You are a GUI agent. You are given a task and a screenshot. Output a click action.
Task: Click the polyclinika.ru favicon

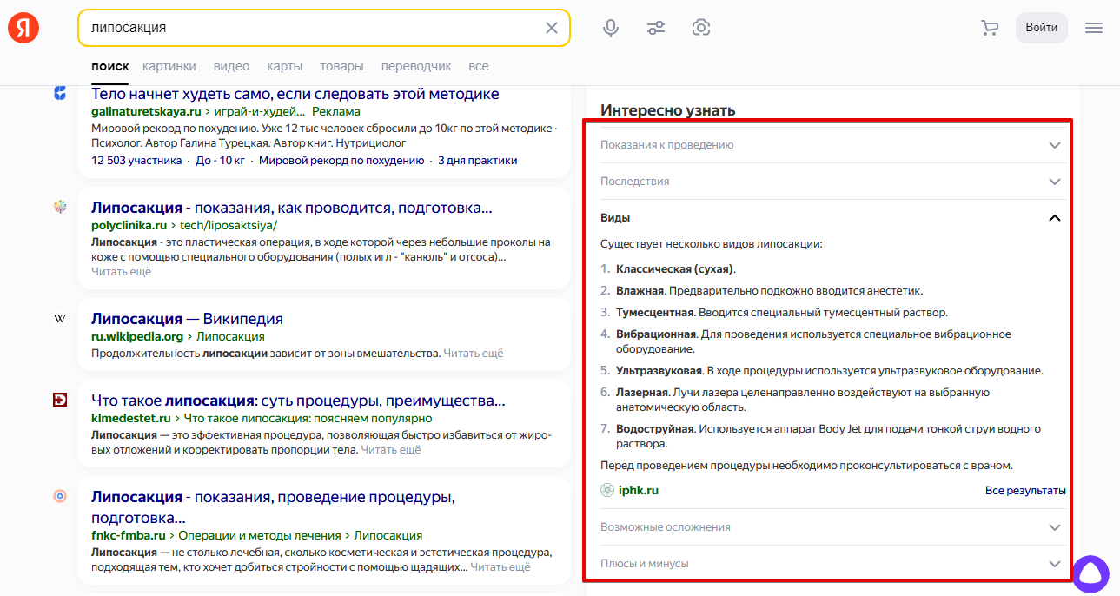[x=60, y=207]
